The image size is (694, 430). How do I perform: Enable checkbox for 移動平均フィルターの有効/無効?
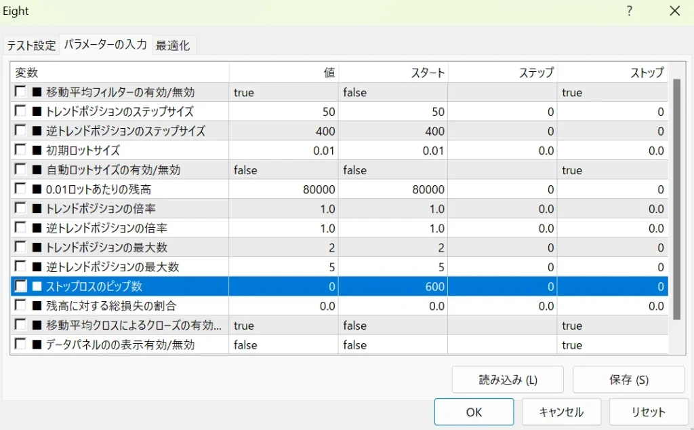tap(20, 92)
